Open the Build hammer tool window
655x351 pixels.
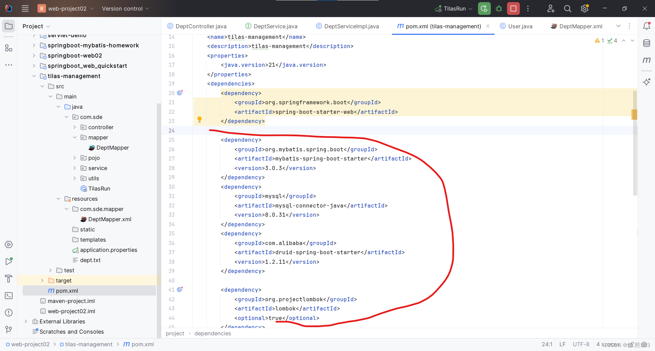(x=9, y=278)
